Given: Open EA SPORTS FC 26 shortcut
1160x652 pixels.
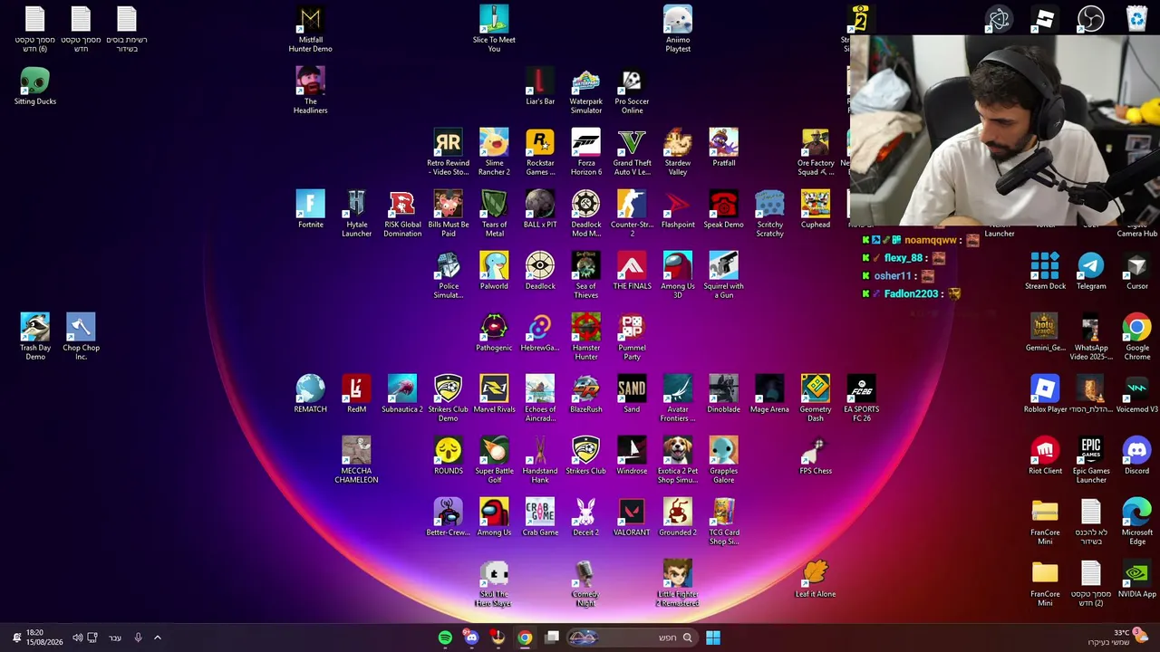Looking at the screenshot, I should (x=861, y=398).
